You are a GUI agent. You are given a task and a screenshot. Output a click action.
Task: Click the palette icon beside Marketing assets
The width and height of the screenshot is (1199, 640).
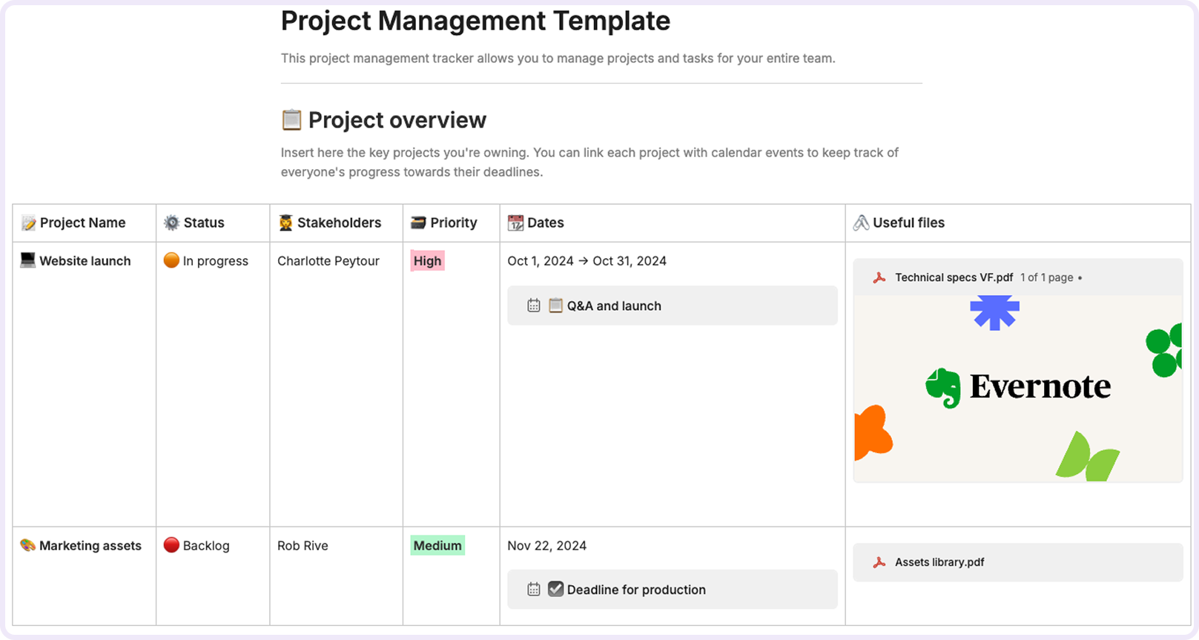tap(27, 545)
